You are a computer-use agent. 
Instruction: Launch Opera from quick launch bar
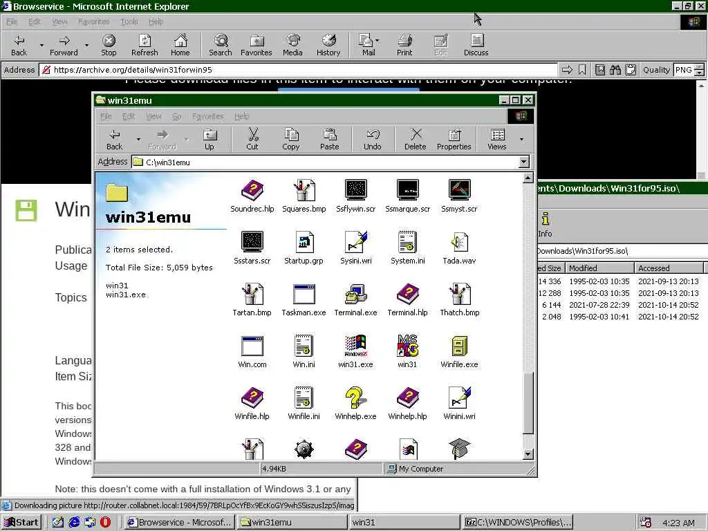click(105, 523)
